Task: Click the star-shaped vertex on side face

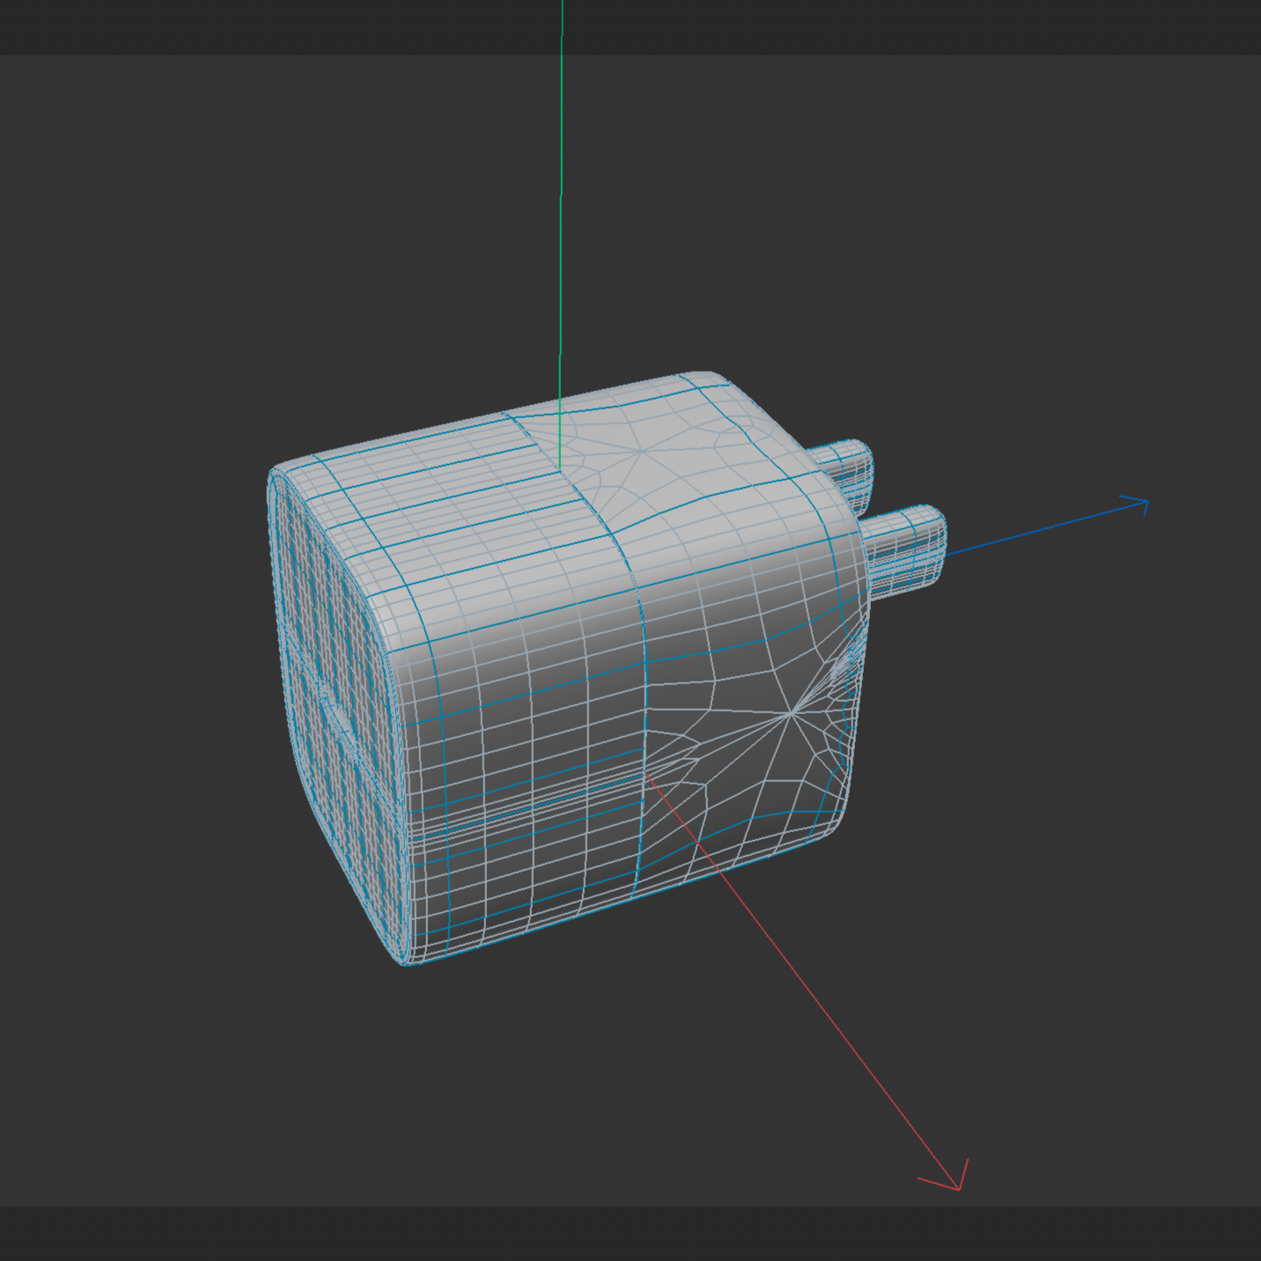Action: (792, 712)
